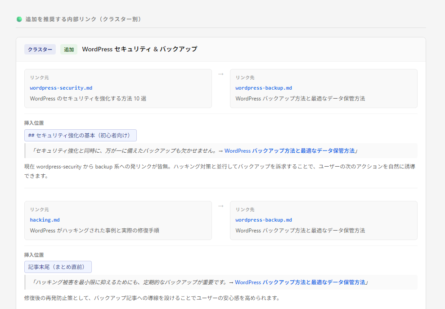Select the 修復後の再発防止策として explanation text
Viewport: 445px width, 309px height.
click(x=152, y=298)
